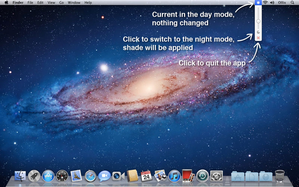This screenshot has height=187, width=299.
Task: Launch Safari compass icon in the Dock
Action: tap(90, 176)
